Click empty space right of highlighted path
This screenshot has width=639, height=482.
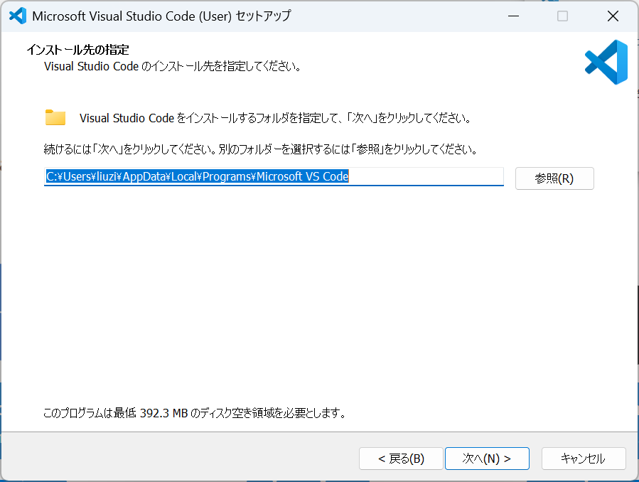[426, 177]
